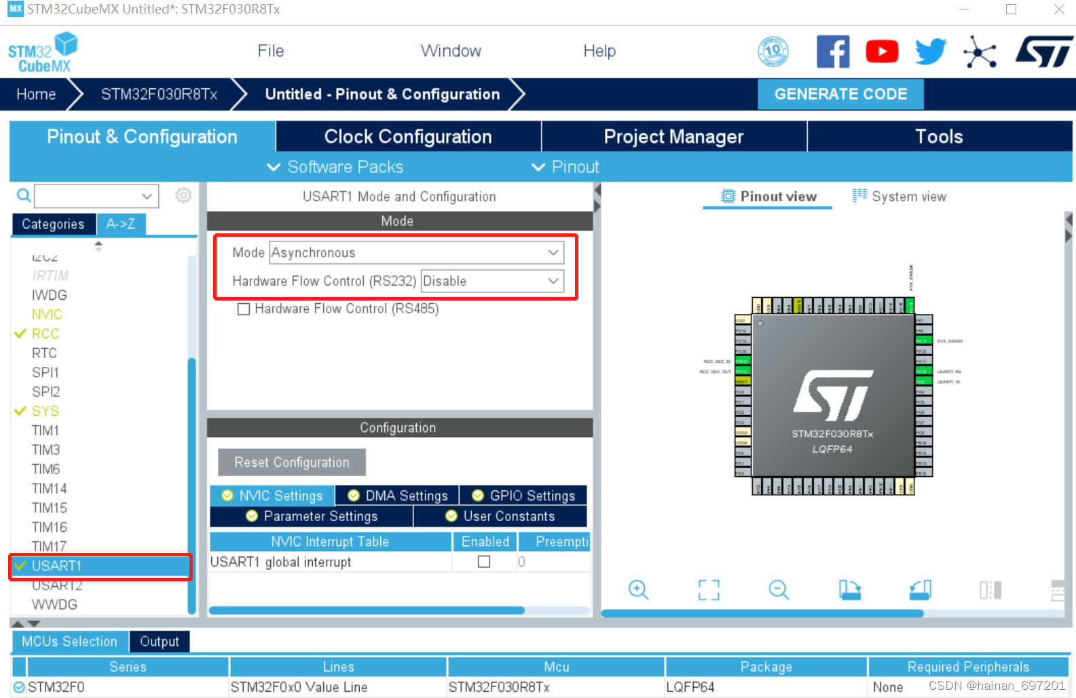This screenshot has height=698, width=1076.
Task: Click the bottom panel collapse arrows
Action: [x=26, y=623]
